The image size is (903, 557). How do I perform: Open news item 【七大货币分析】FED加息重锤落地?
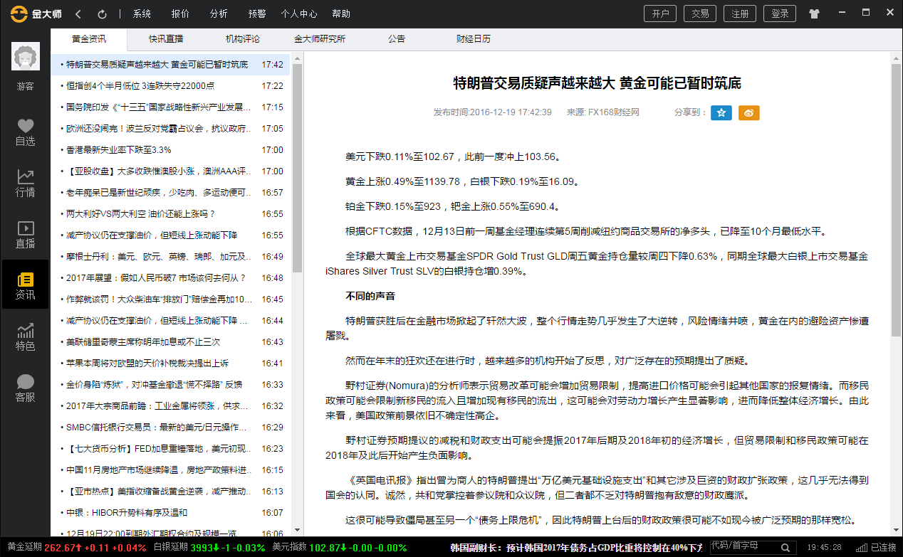(170, 449)
